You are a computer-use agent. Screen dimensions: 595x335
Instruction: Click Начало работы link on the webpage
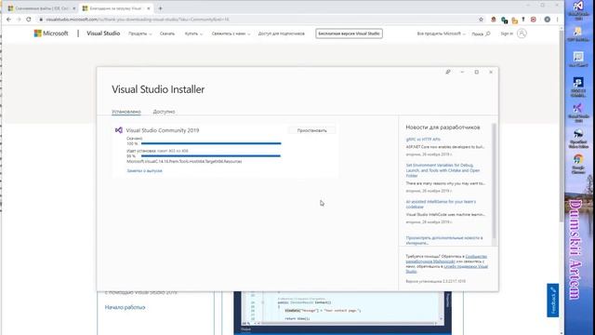click(x=125, y=307)
